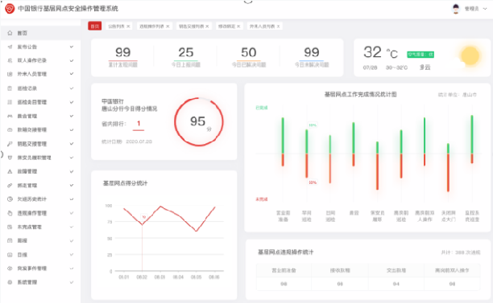Screen dimensions: 493x303
Task: Click the cash box icon for 款箱交接管理
Action: point(10,130)
